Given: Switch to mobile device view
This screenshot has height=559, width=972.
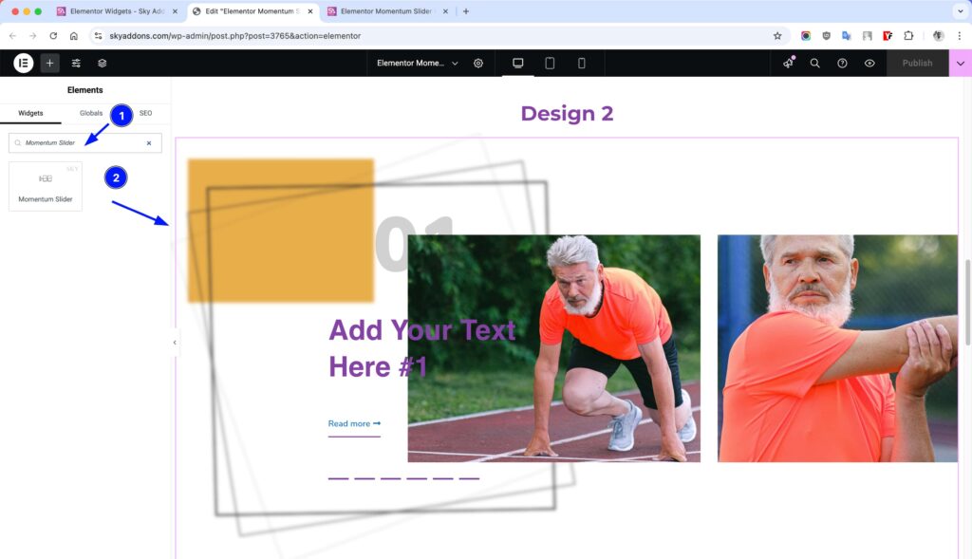Looking at the screenshot, I should (581, 63).
